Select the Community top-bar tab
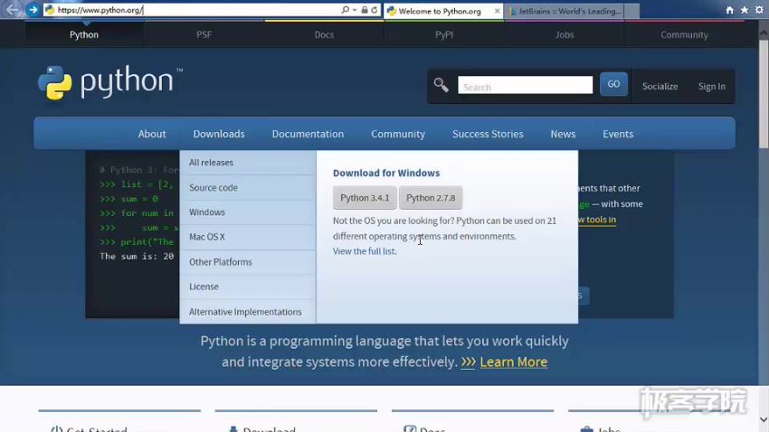This screenshot has width=769, height=432. tap(684, 34)
